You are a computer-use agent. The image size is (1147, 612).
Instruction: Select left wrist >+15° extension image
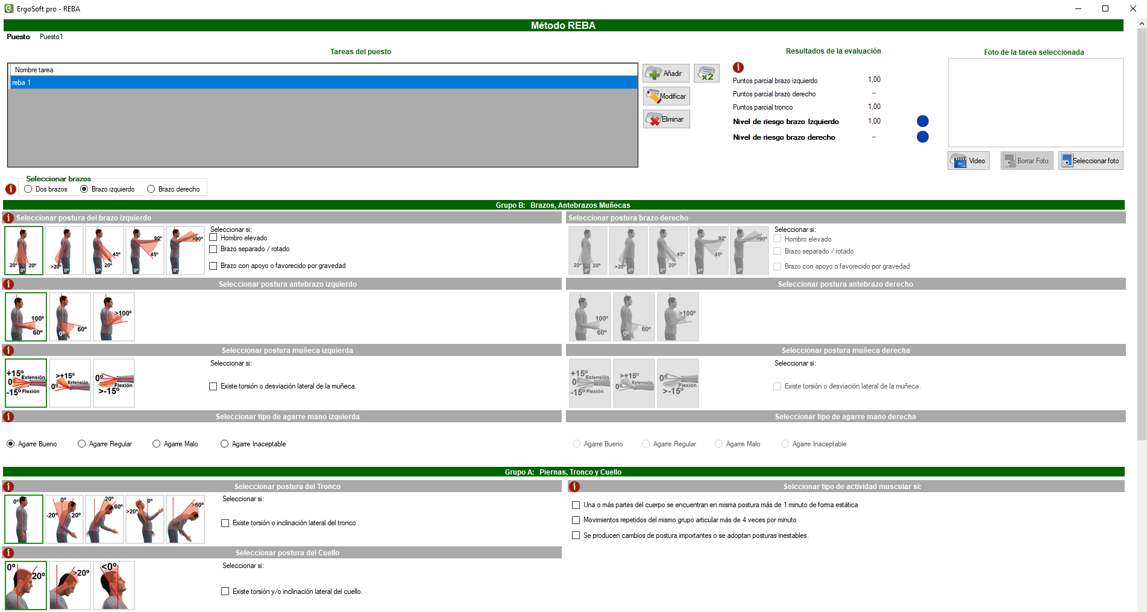coord(70,383)
